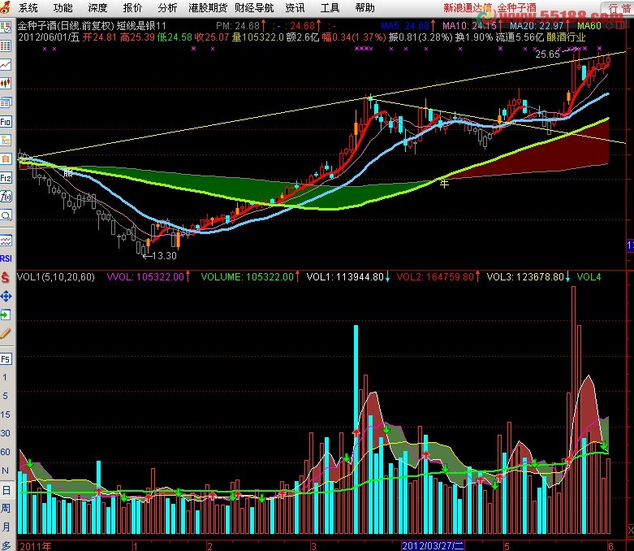Select the blue four-way move arrows icon
The image size is (634, 551).
tap(6, 297)
